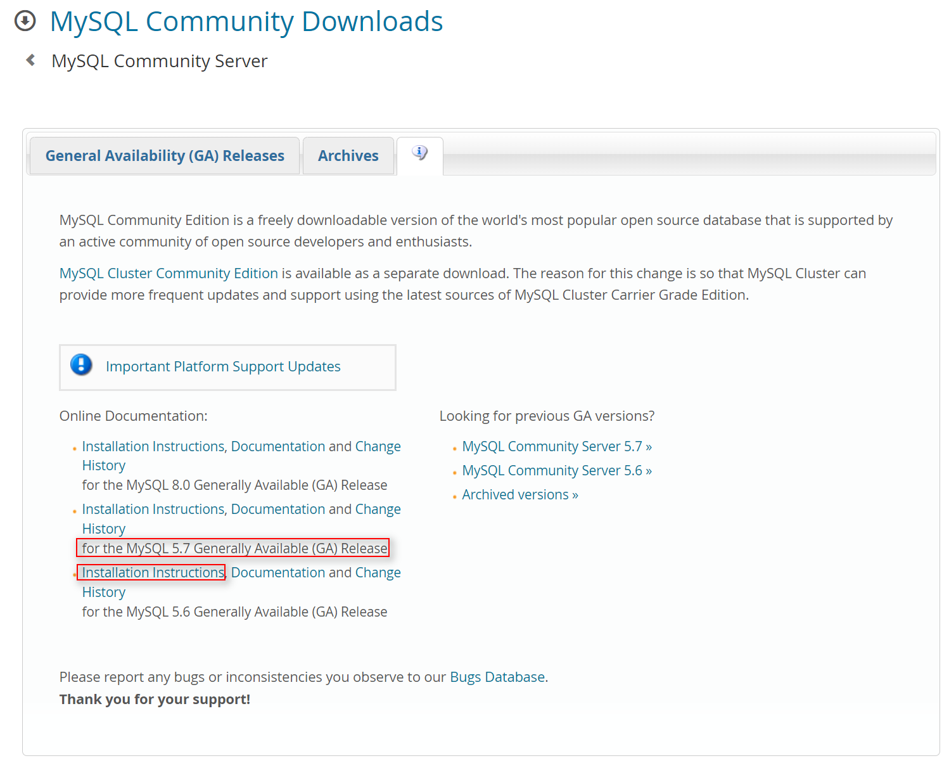Click the MySQL Community Server breadcrumb heading
Image resolution: width=949 pixels, height=763 pixels.
159,60
